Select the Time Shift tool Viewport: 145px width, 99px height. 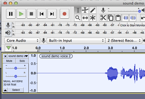click(x=85, y=18)
